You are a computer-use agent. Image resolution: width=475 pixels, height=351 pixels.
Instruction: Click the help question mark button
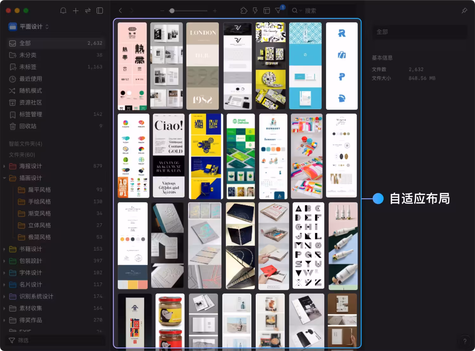[465, 341]
